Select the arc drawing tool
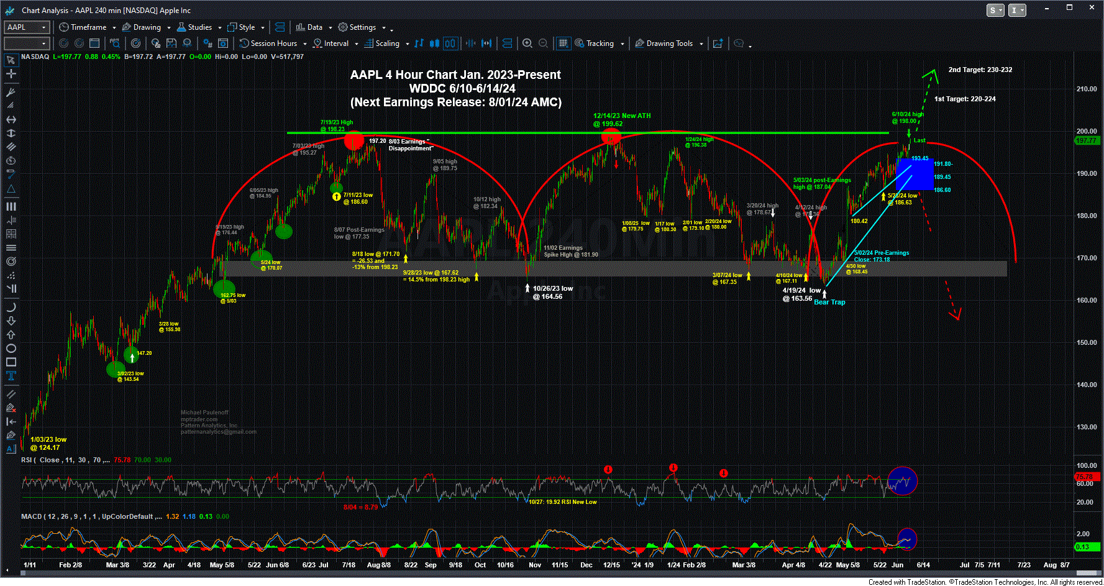This screenshot has height=586, width=1104. click(11, 307)
